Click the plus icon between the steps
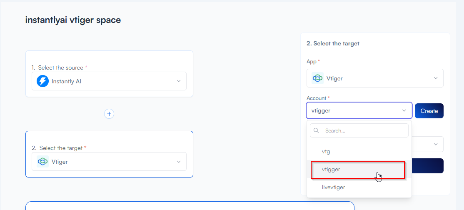This screenshot has width=464, height=210. point(109,114)
